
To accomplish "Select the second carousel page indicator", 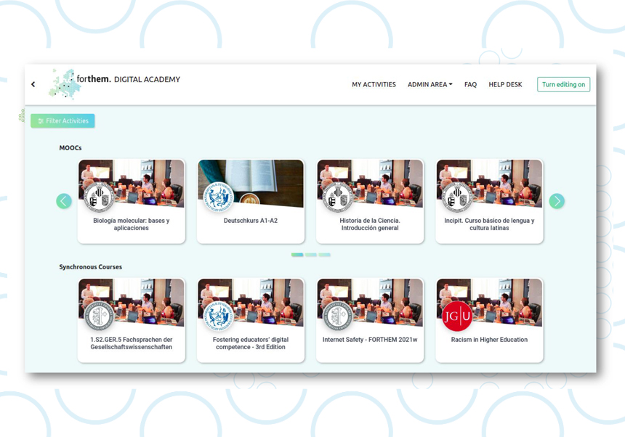I will coord(311,255).
